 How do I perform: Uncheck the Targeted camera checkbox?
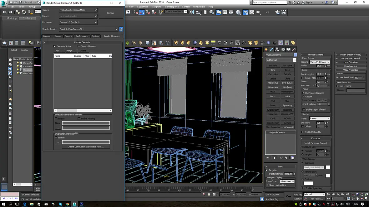point(267,170)
